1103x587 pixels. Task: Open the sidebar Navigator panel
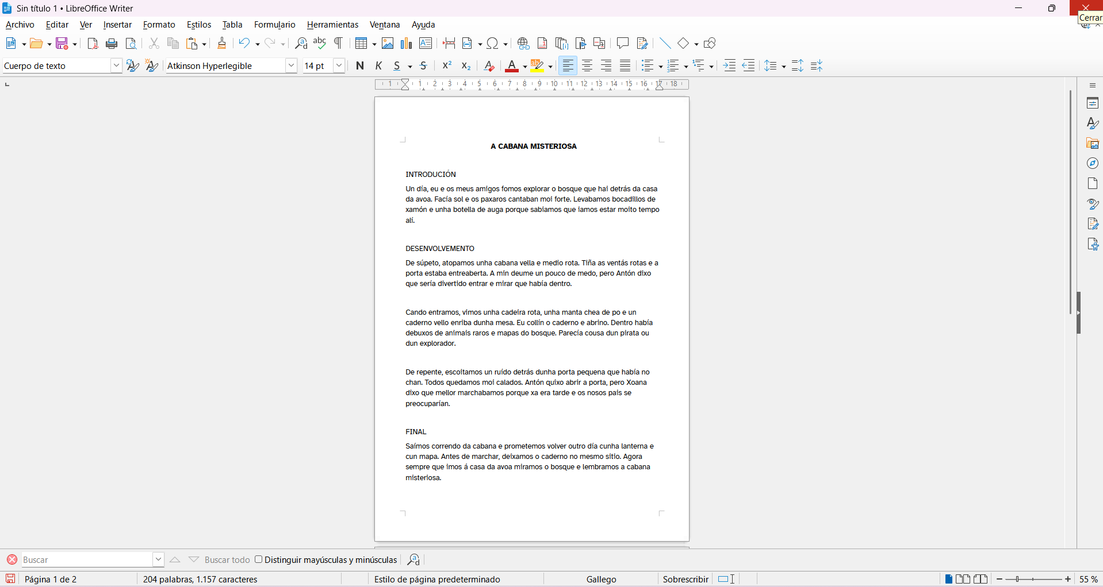click(x=1093, y=164)
